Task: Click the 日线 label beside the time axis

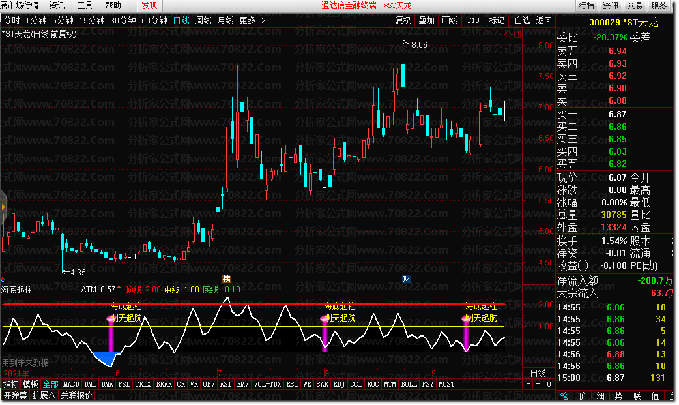Action: [x=538, y=373]
